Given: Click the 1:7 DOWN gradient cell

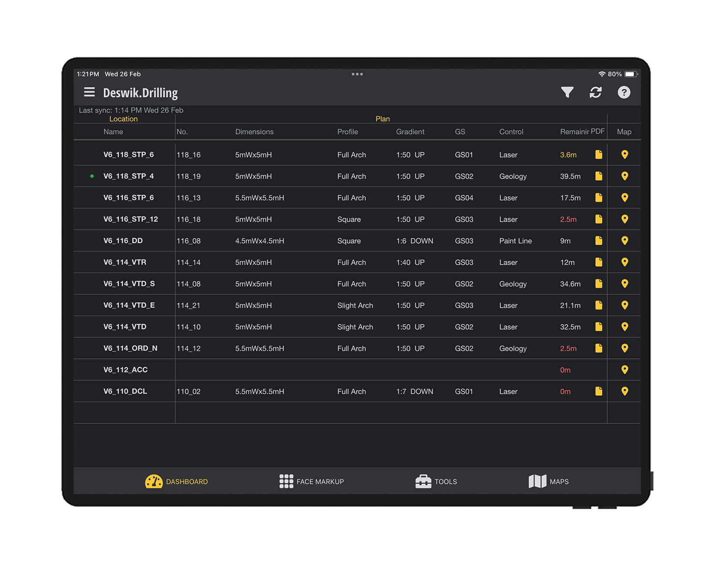Looking at the screenshot, I should (414, 391).
